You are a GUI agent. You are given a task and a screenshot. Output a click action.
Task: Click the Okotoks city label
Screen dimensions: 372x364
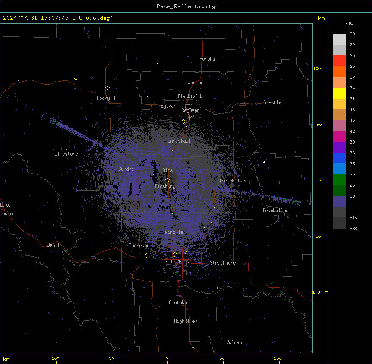pyautogui.click(x=178, y=303)
